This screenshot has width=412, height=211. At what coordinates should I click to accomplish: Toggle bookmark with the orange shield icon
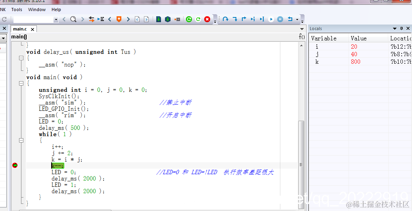119,19
